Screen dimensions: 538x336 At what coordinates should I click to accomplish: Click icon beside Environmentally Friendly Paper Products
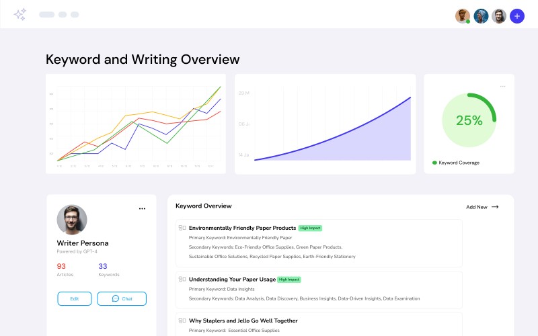[182, 228]
